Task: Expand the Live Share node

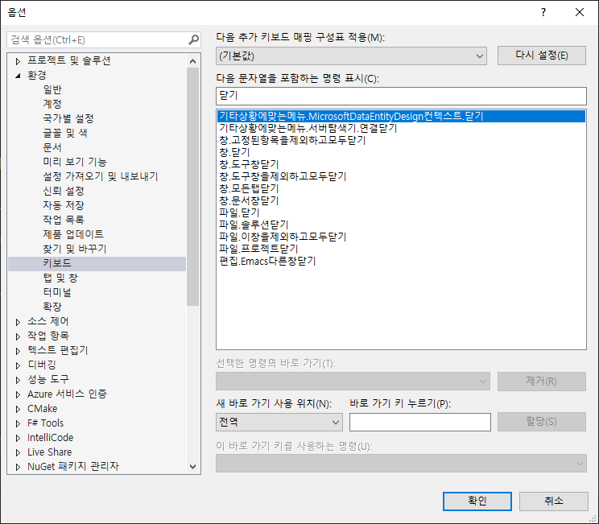Action: 18,452
